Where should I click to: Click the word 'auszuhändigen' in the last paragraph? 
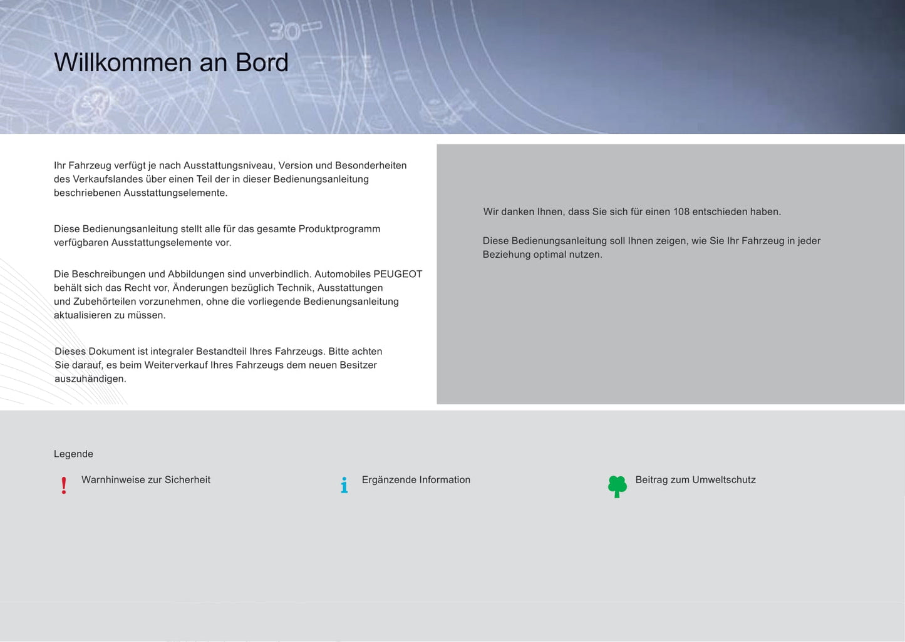[x=90, y=379]
